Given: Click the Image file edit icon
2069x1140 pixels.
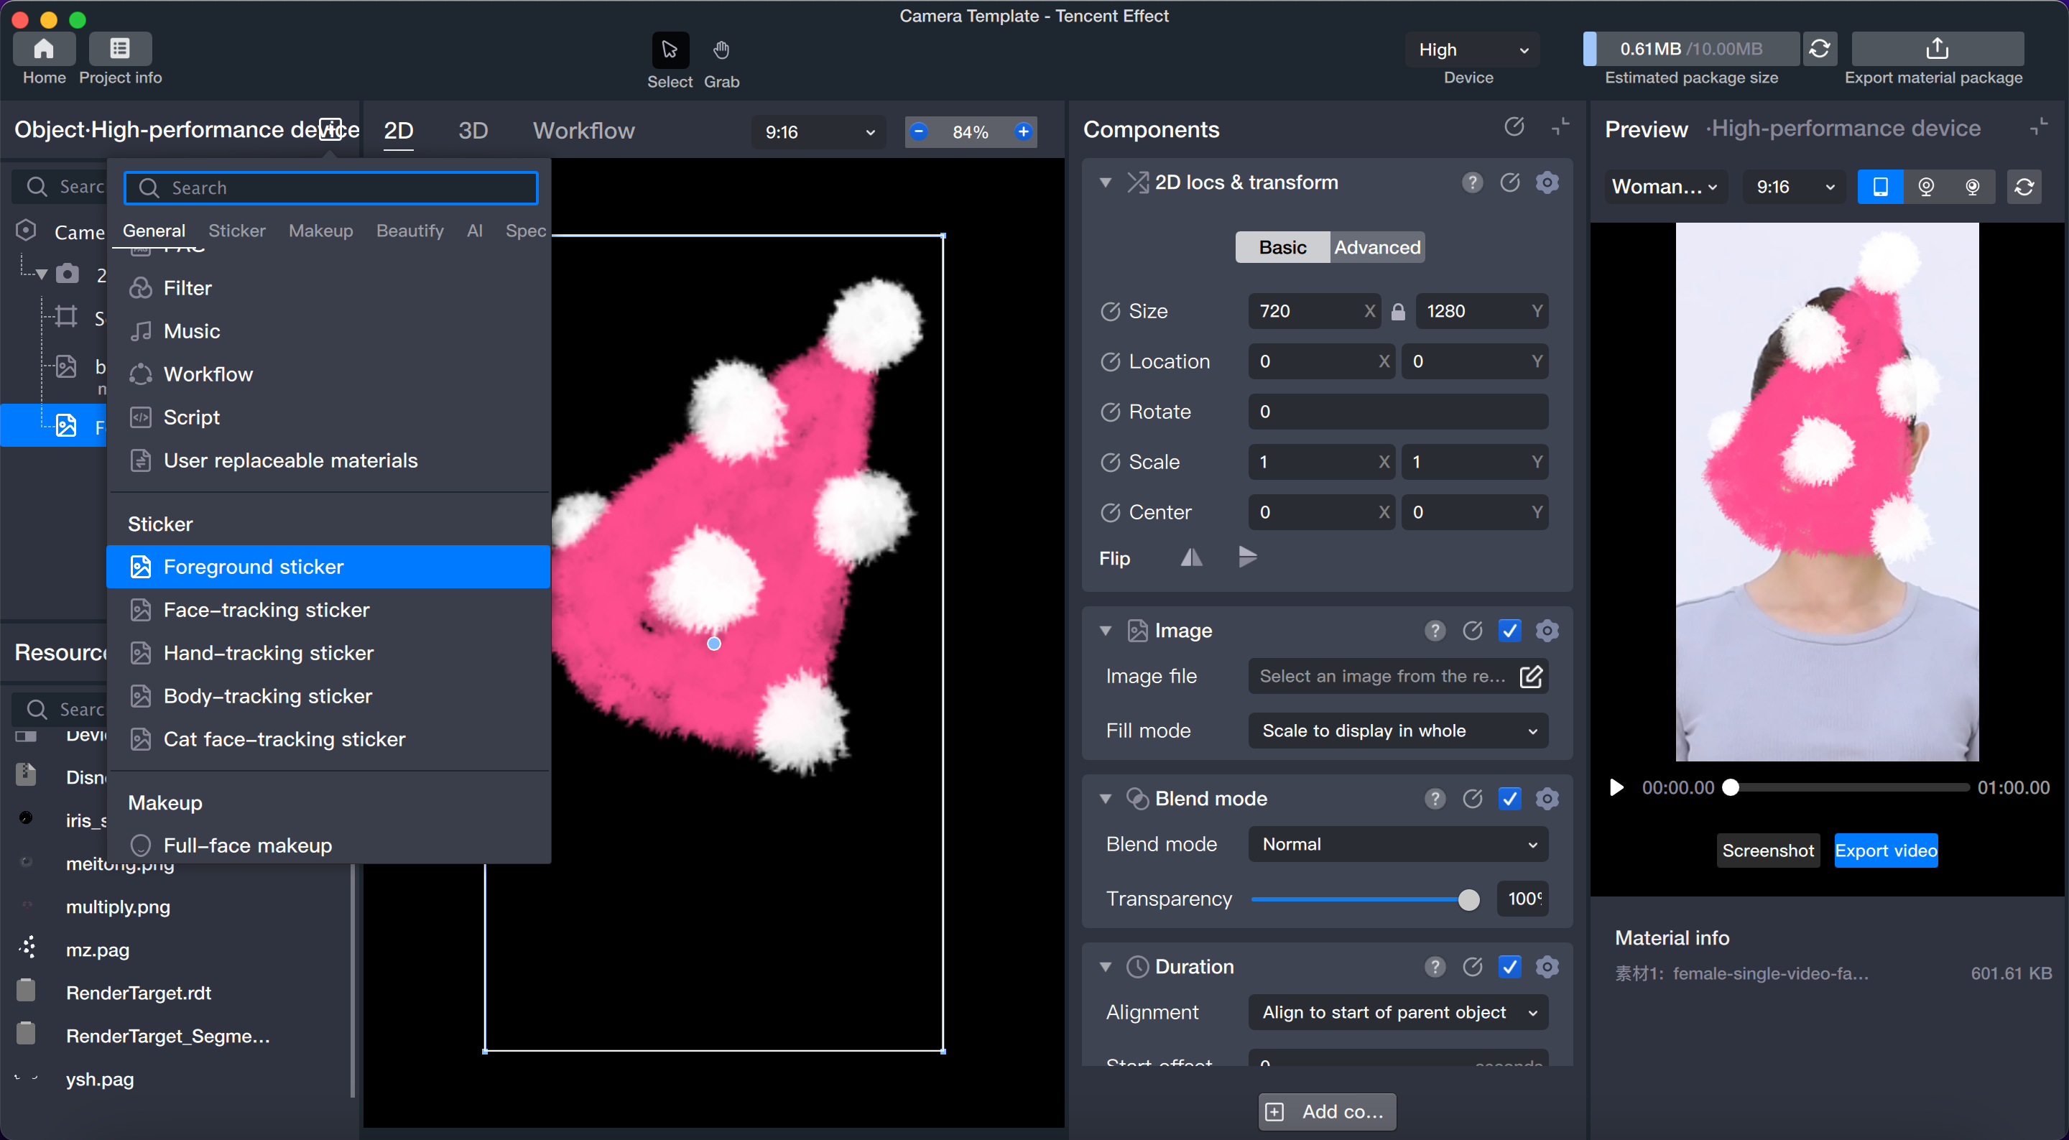Looking at the screenshot, I should [1531, 677].
